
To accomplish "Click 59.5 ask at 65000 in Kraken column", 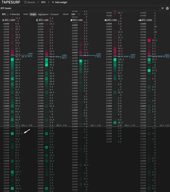I will pos(120,51).
